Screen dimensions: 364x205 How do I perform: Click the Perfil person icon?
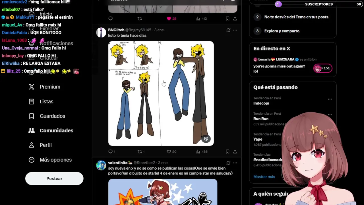click(x=32, y=145)
